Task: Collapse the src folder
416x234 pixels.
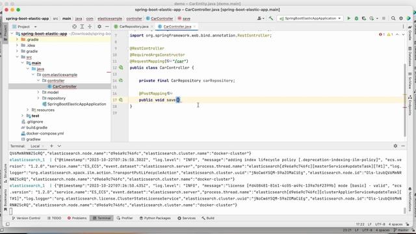Action: pos(17,57)
